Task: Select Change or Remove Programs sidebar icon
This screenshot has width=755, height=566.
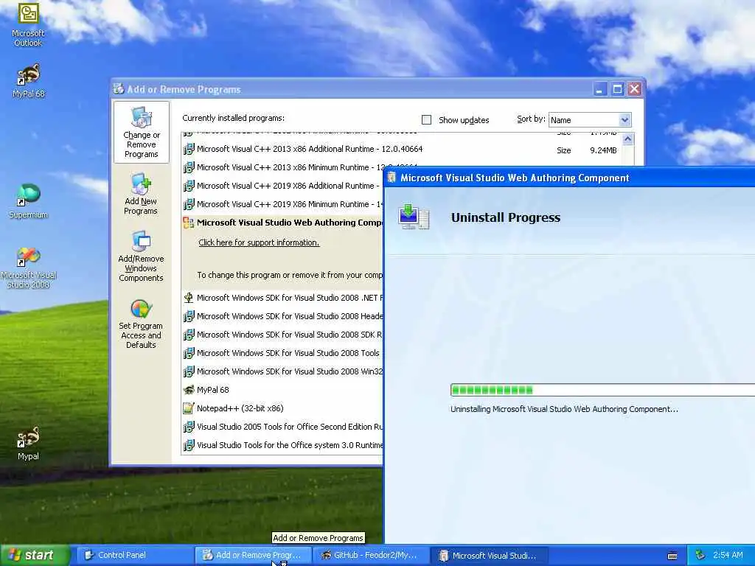Action: pos(141,132)
